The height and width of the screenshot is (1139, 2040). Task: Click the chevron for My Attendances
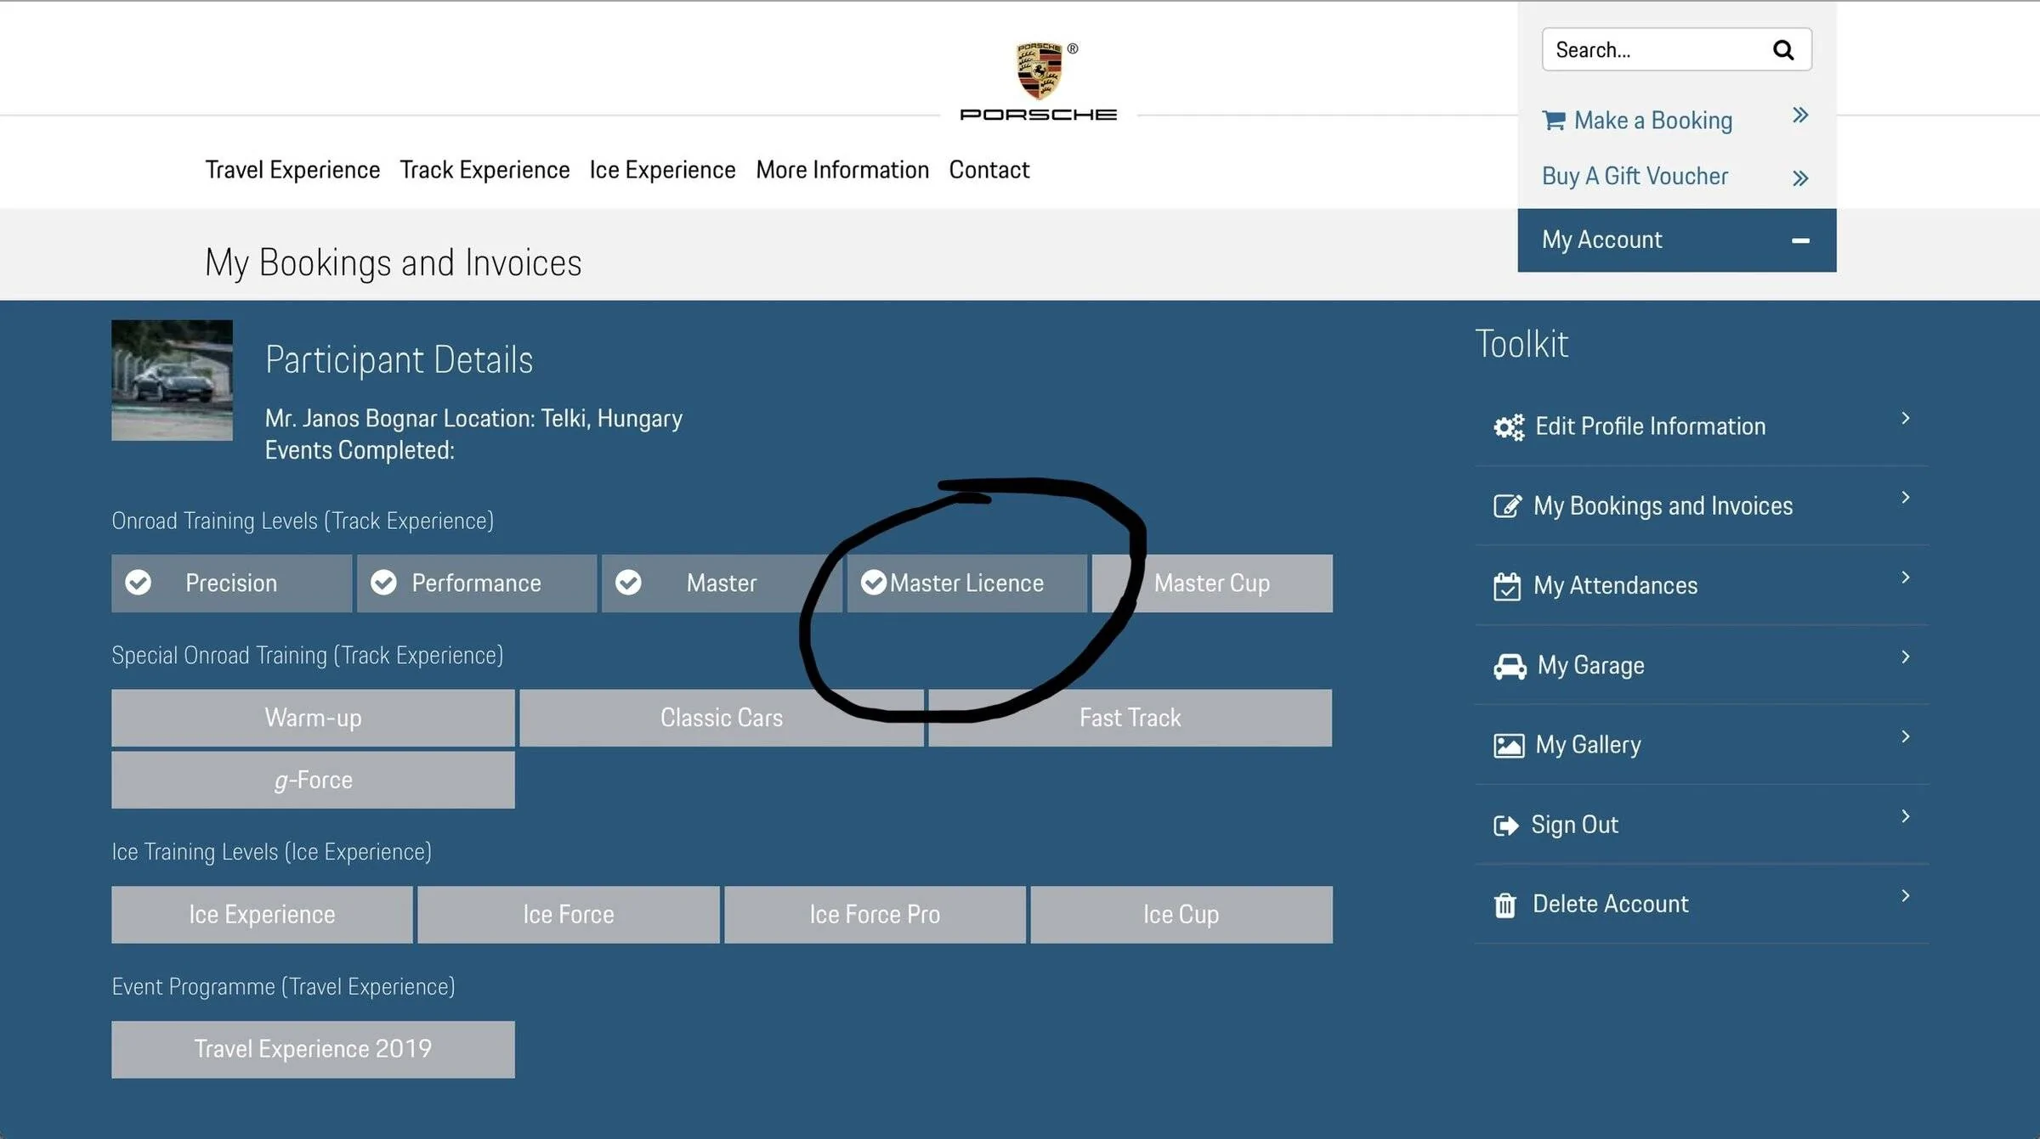coord(1906,578)
